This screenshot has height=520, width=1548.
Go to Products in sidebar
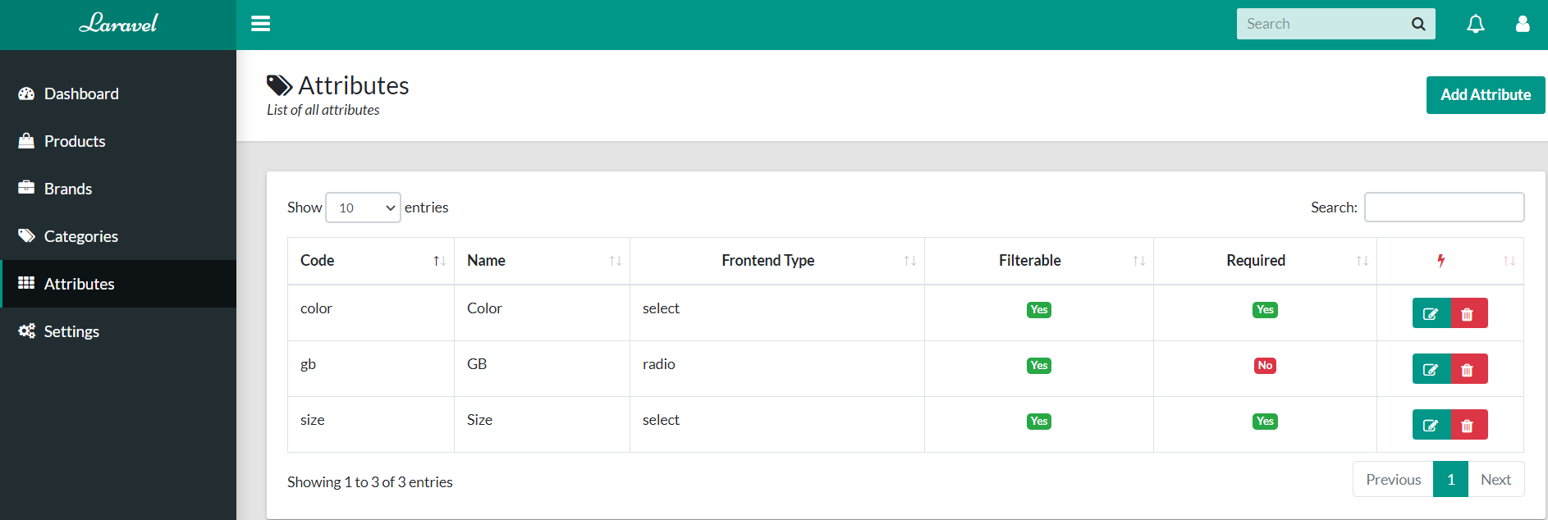pyautogui.click(x=118, y=141)
